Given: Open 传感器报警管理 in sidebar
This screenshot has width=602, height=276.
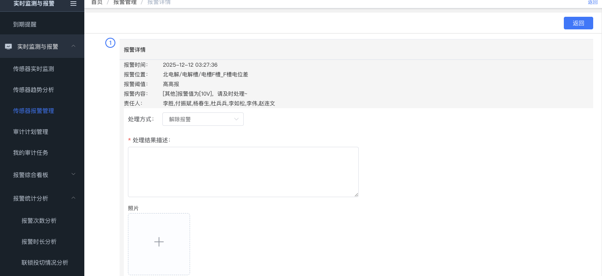Looking at the screenshot, I should pos(34,111).
